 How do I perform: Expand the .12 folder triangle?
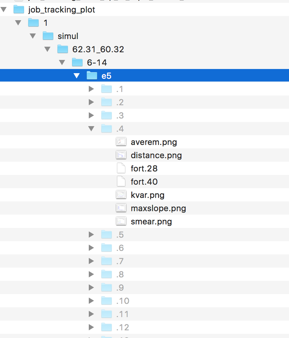91,327
